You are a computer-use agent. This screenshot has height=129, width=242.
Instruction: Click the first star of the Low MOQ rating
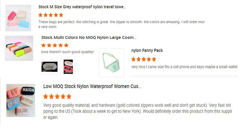click(x=45, y=96)
